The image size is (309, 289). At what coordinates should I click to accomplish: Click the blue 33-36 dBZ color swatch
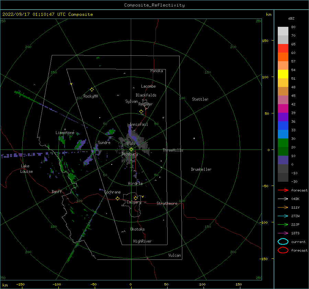tap(283, 125)
